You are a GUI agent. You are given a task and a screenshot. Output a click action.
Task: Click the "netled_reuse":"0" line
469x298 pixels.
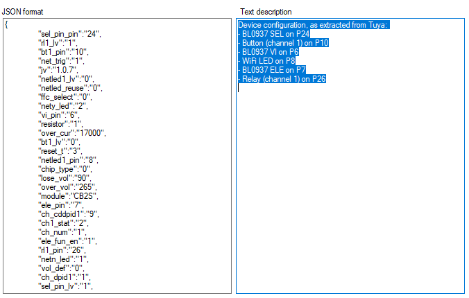[70, 88]
